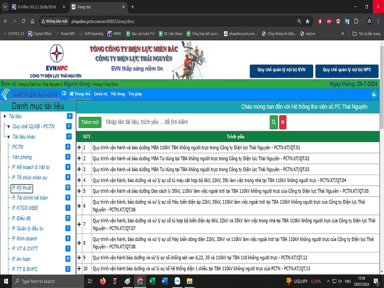
Task: Bookmark this page with the star icon
Action: coord(307,22)
